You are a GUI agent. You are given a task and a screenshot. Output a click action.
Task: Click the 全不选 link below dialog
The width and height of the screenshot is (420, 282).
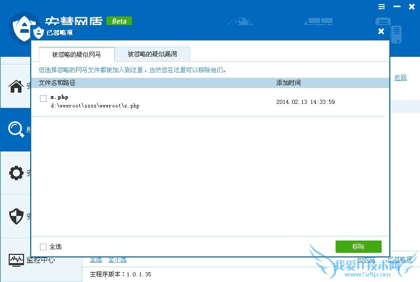coord(117,259)
